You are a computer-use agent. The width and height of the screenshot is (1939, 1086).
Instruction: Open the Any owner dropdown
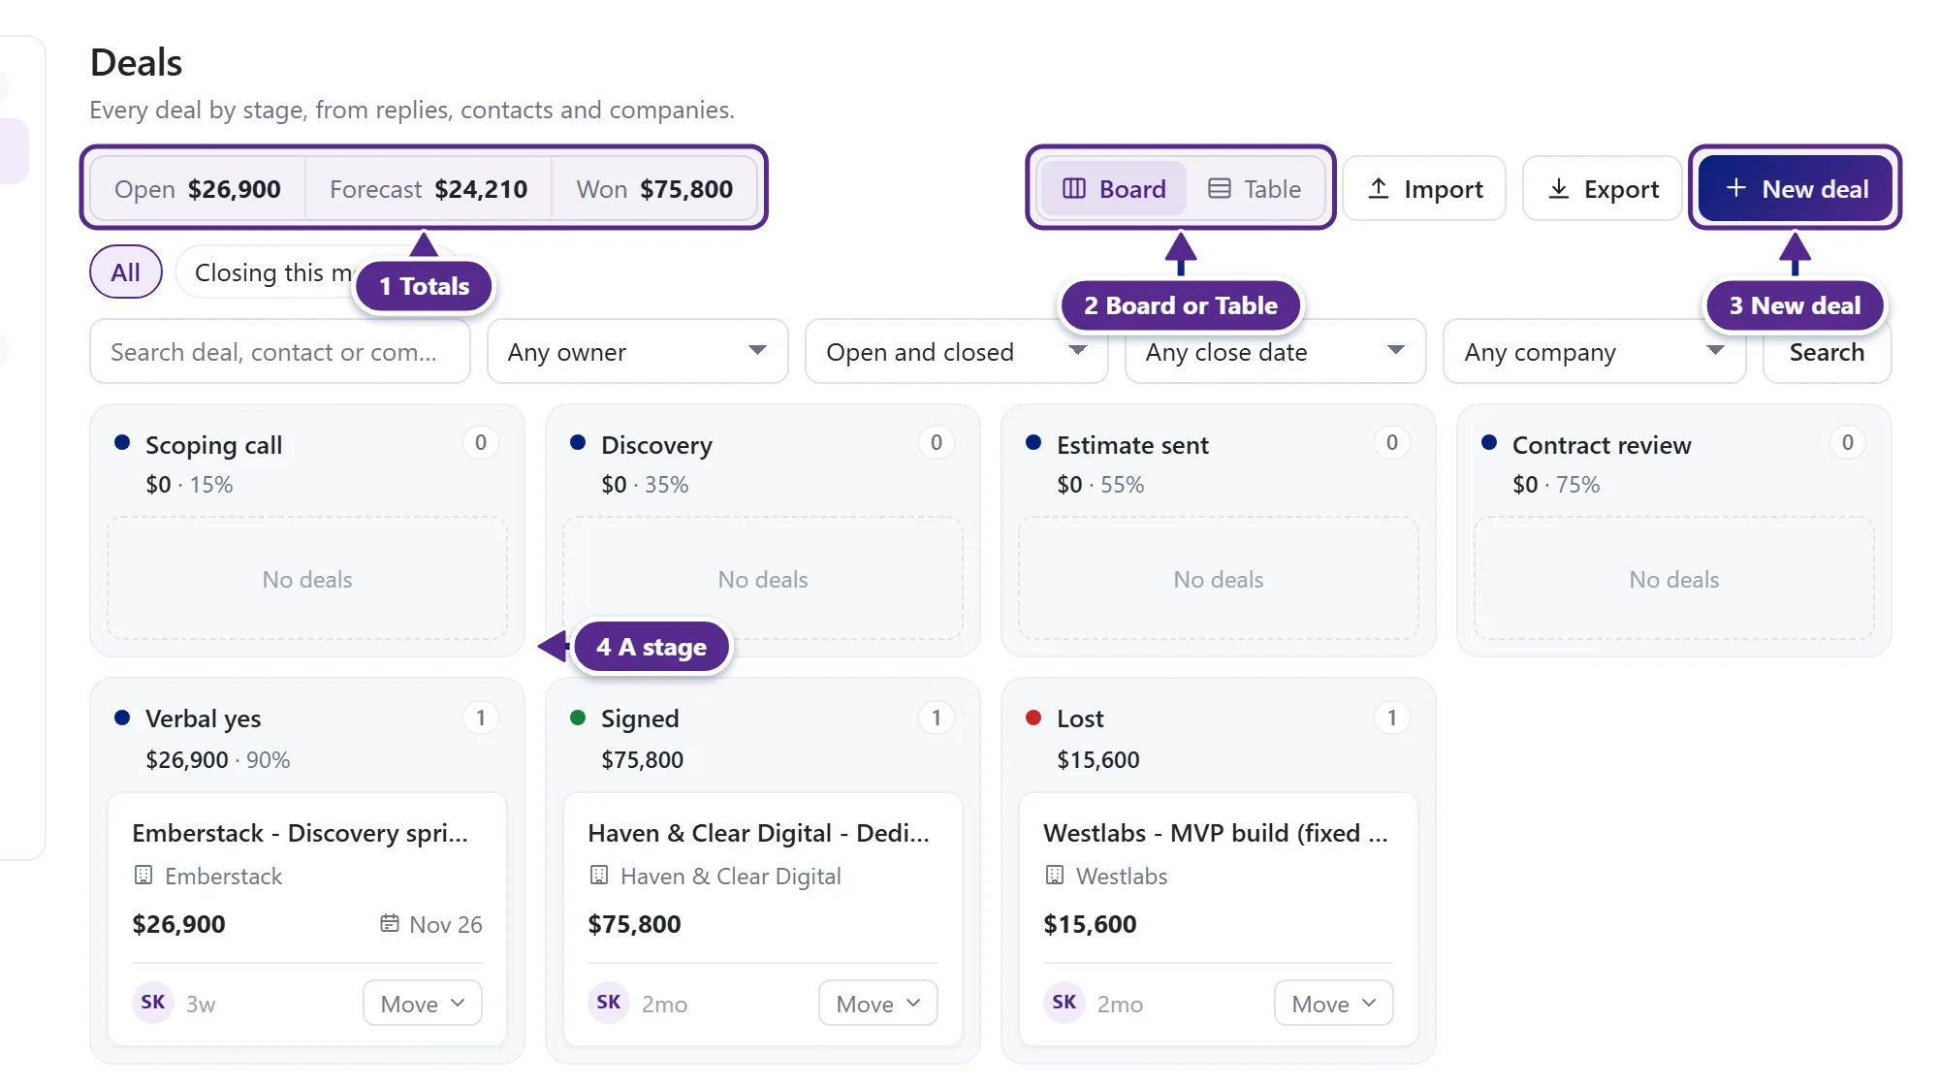(x=638, y=352)
